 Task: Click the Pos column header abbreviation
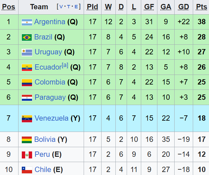point(9,7)
